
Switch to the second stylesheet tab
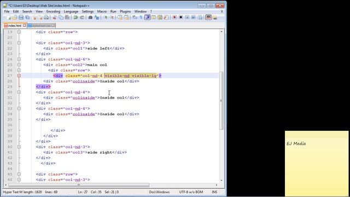(x=42, y=26)
